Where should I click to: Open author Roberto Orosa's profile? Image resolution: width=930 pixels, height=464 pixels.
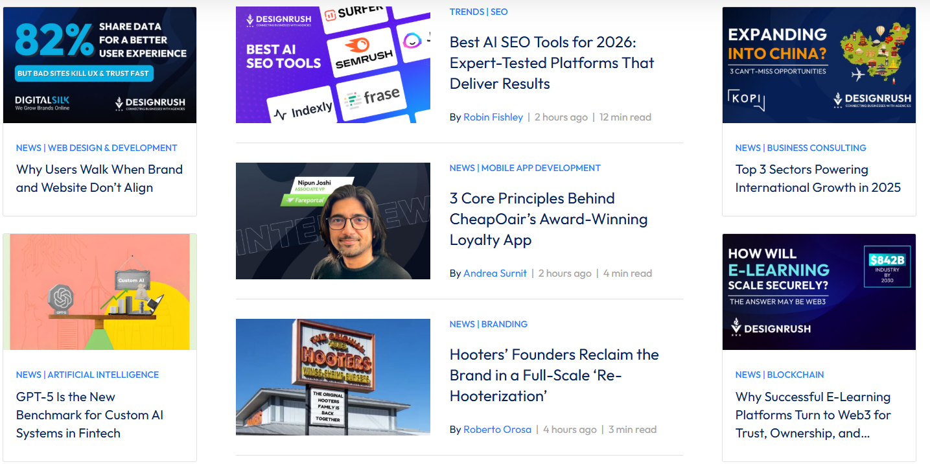497,430
